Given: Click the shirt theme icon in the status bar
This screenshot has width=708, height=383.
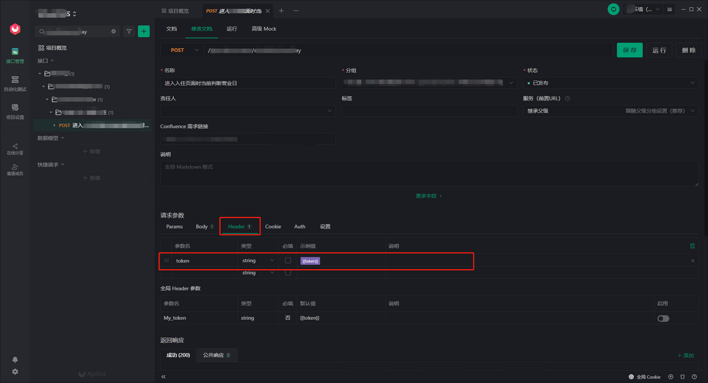Looking at the screenshot, I should pyautogui.click(x=683, y=377).
